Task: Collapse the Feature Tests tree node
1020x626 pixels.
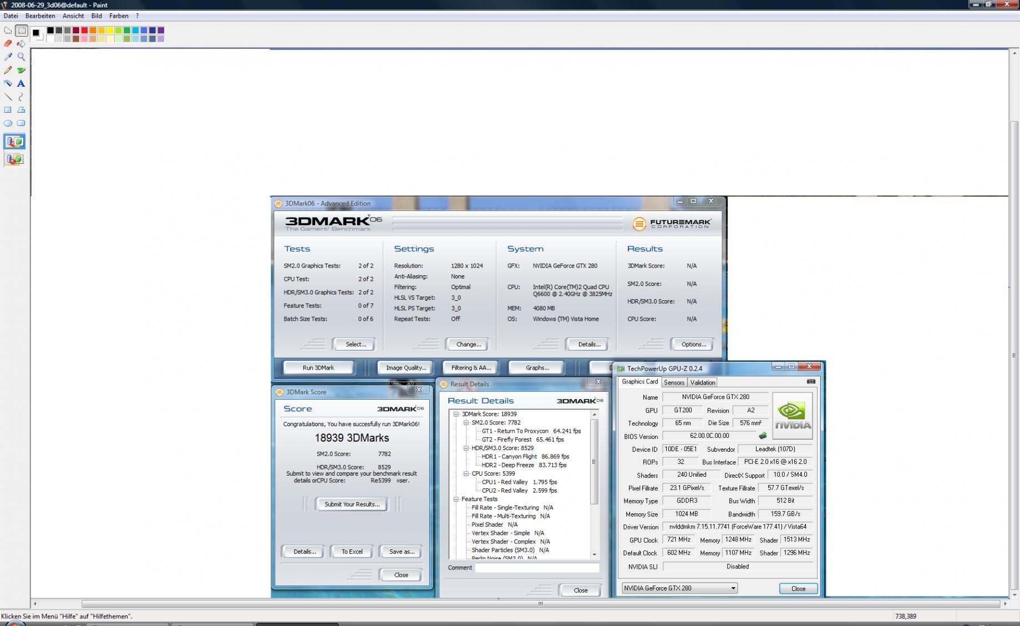Action: pos(456,499)
